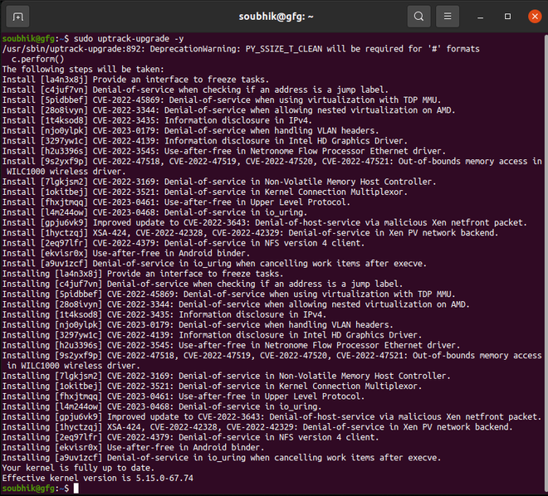
Task: Click the Installing [1hyctzqj] XSA-424 line
Action: pos(257,427)
